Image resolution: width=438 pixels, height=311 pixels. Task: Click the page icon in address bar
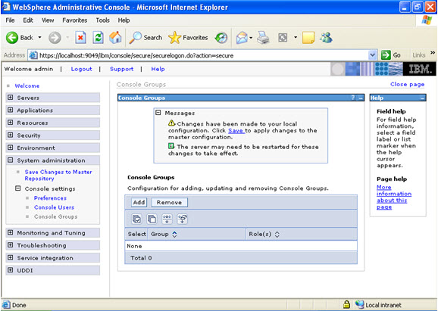(33, 55)
